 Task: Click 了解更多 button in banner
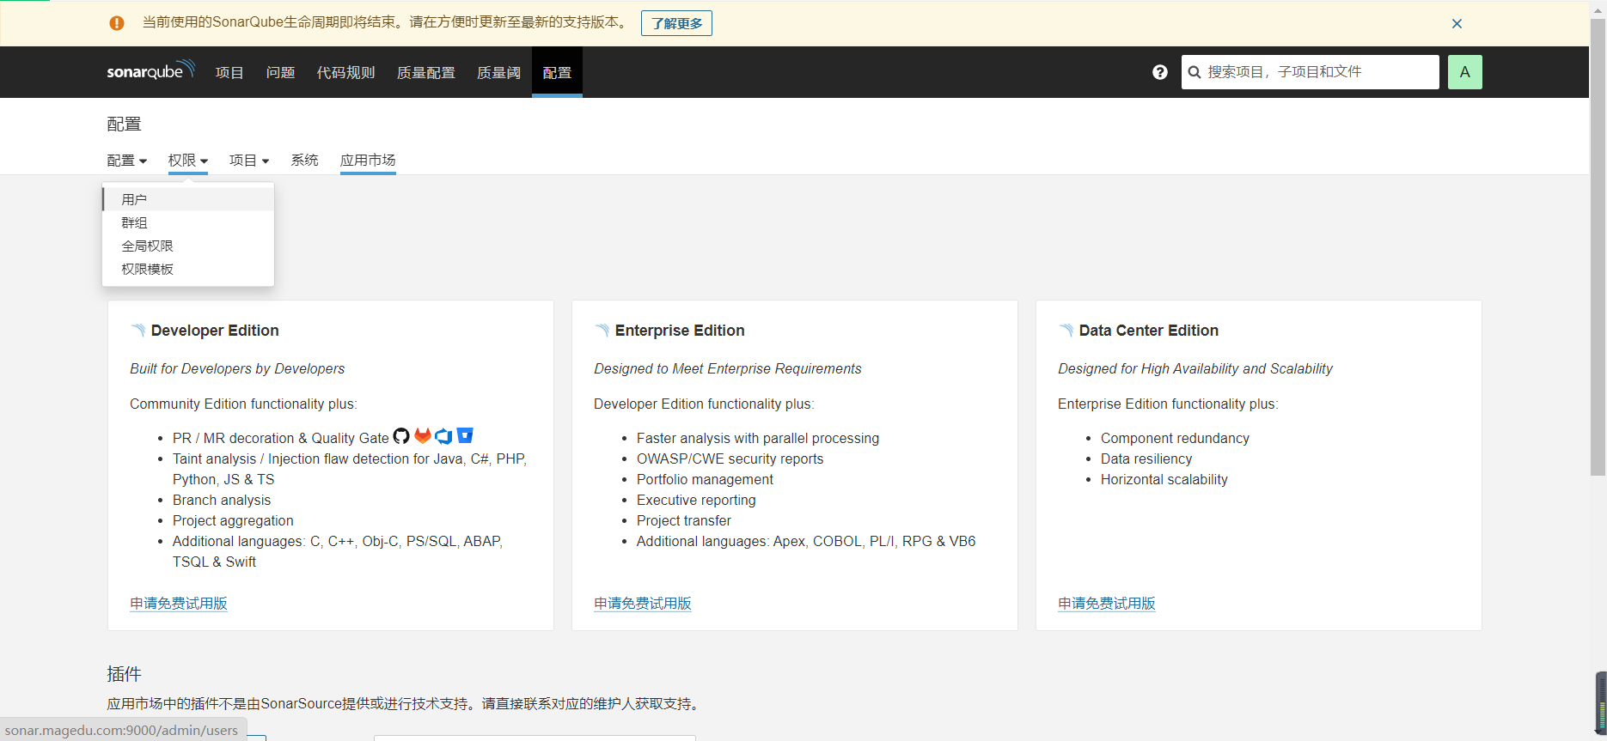coord(676,23)
